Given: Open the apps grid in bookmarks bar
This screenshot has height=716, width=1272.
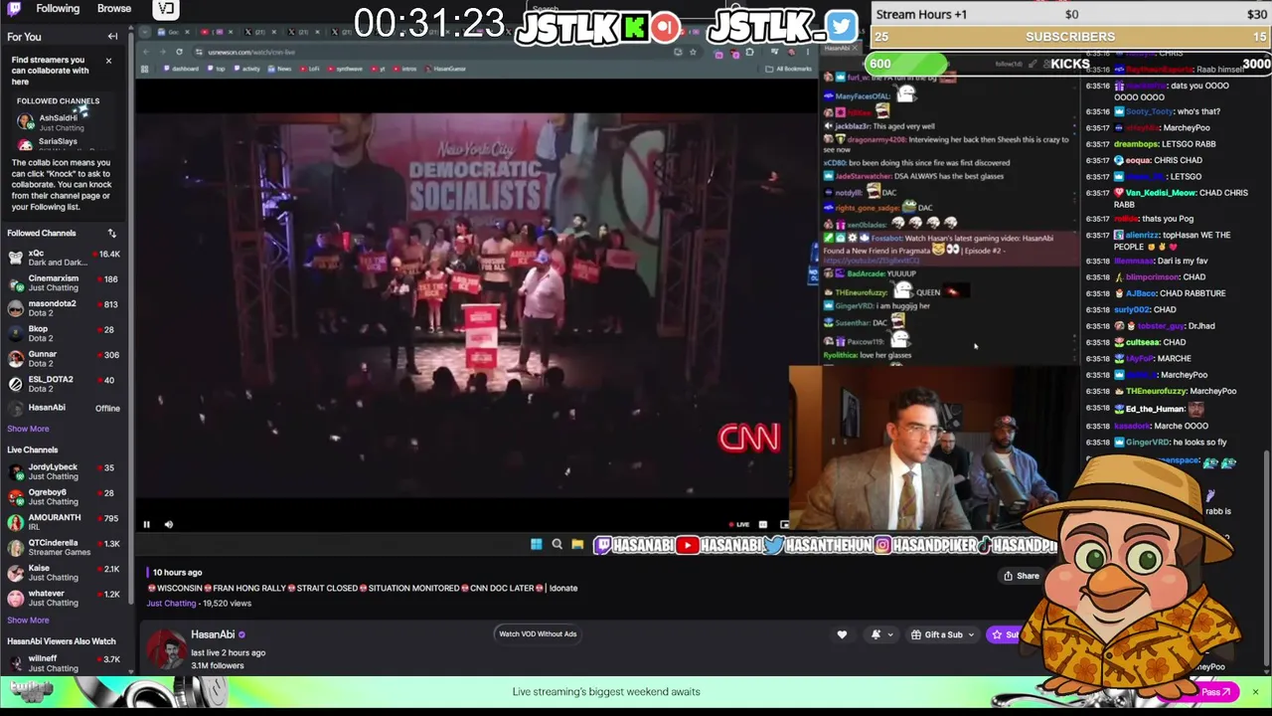Looking at the screenshot, I should (145, 69).
